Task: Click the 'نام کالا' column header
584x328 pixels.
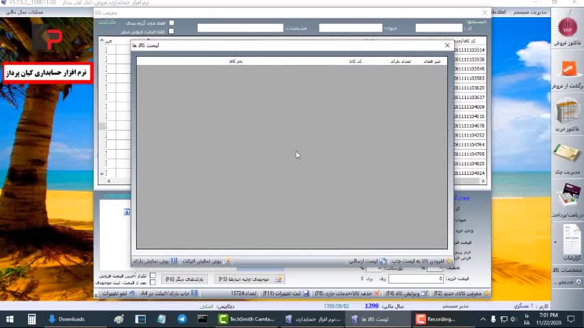Action: (236, 61)
